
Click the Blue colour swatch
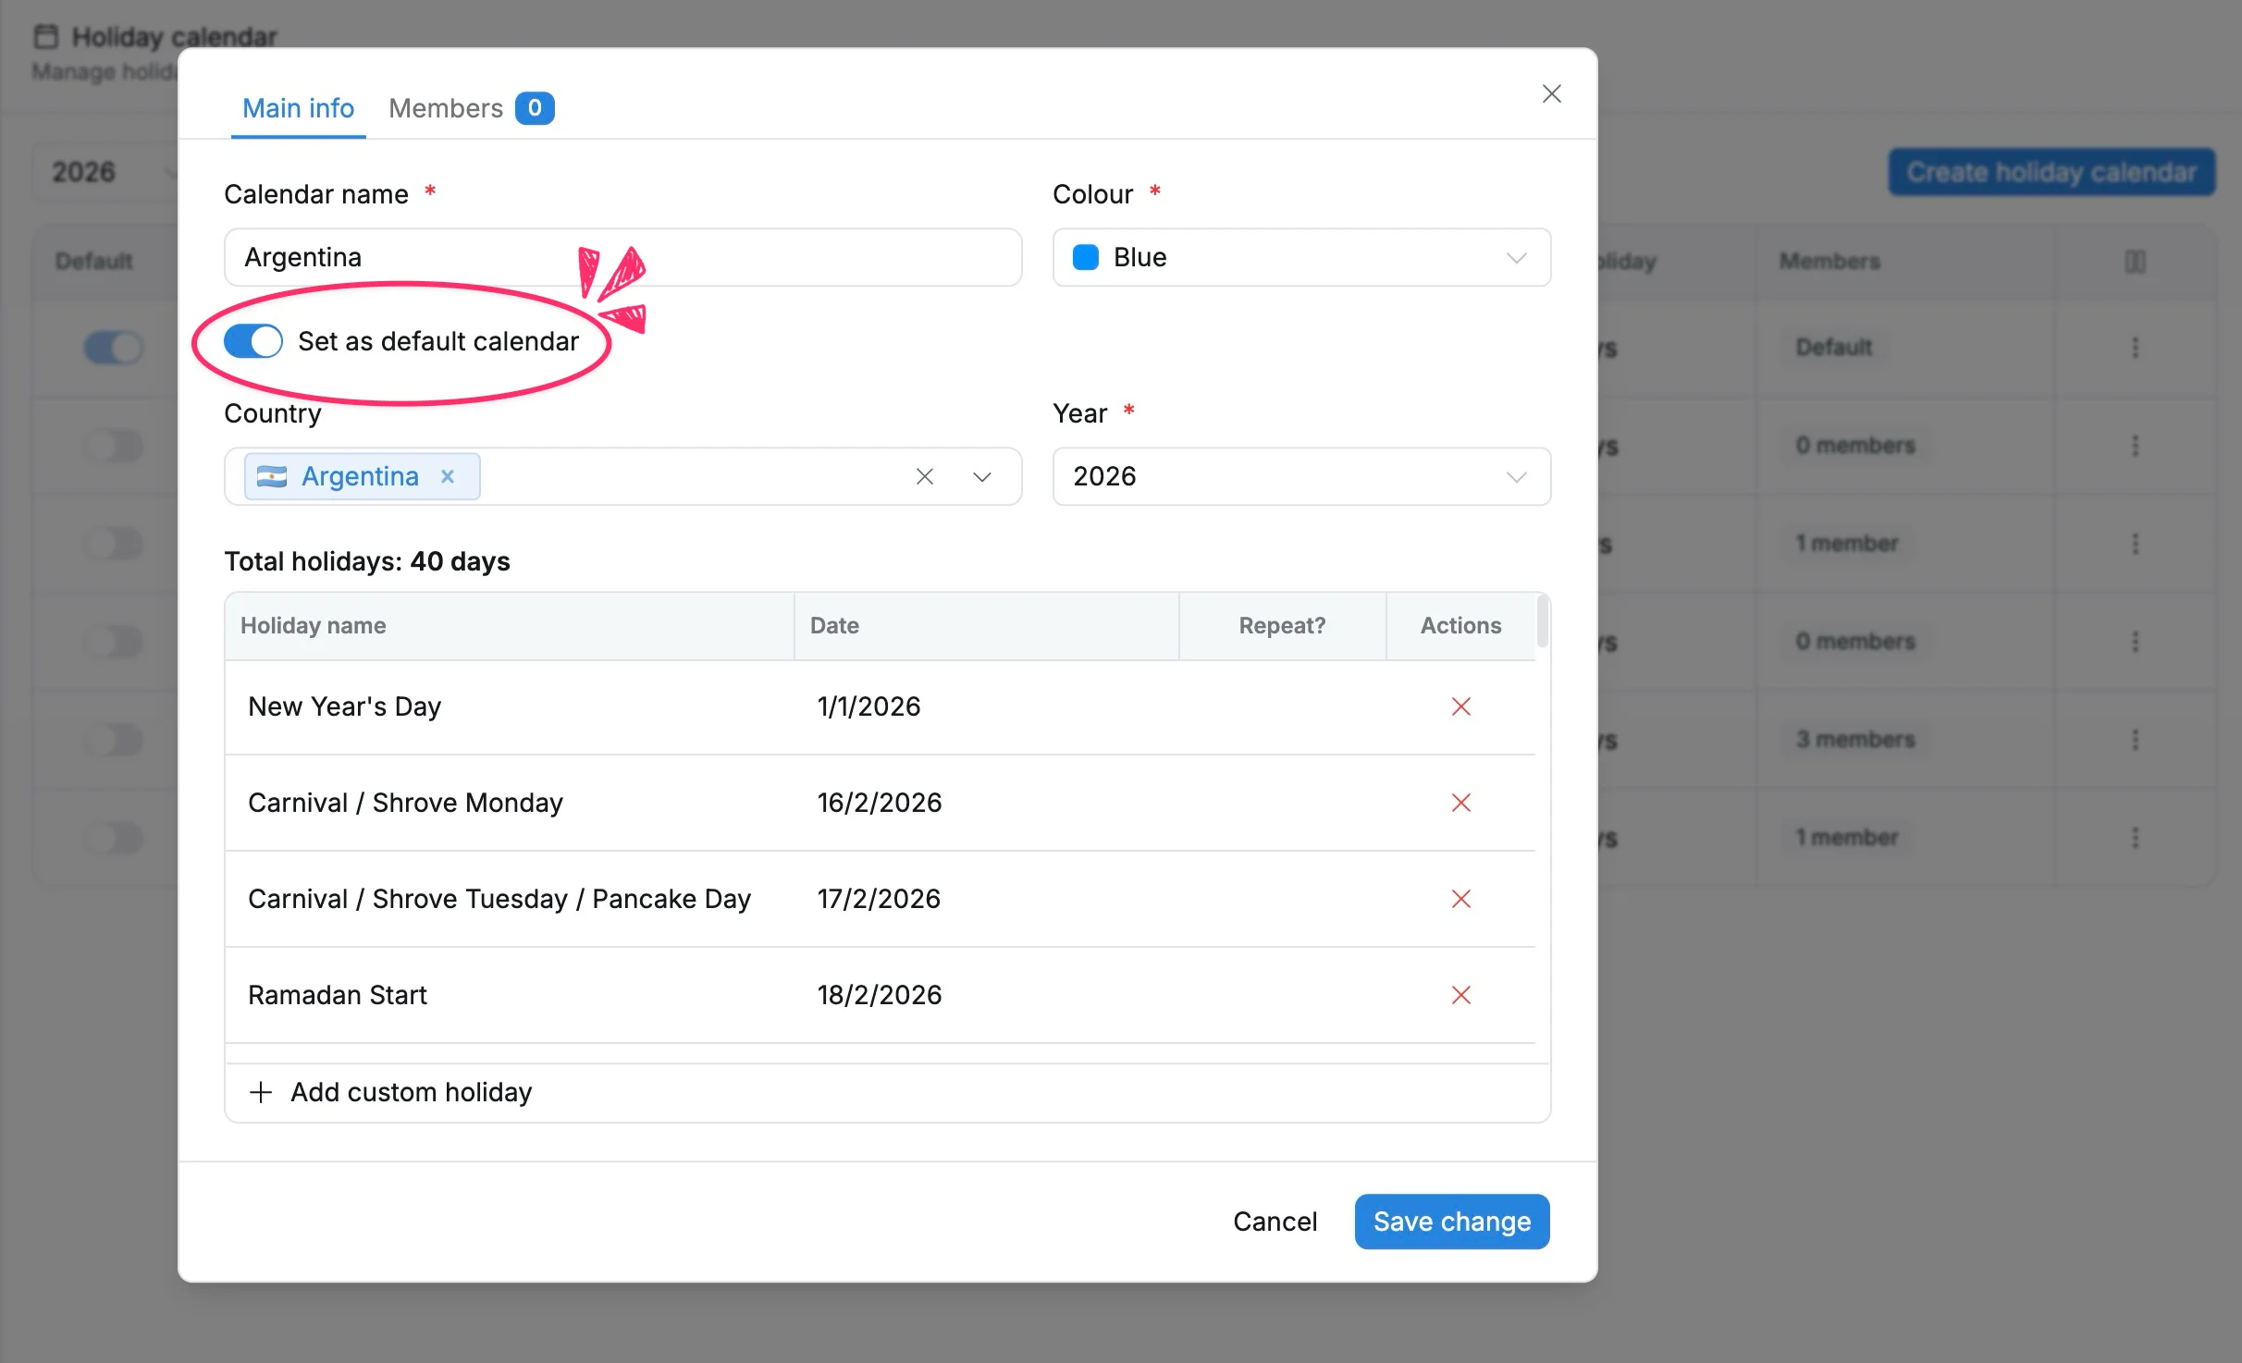(1085, 257)
